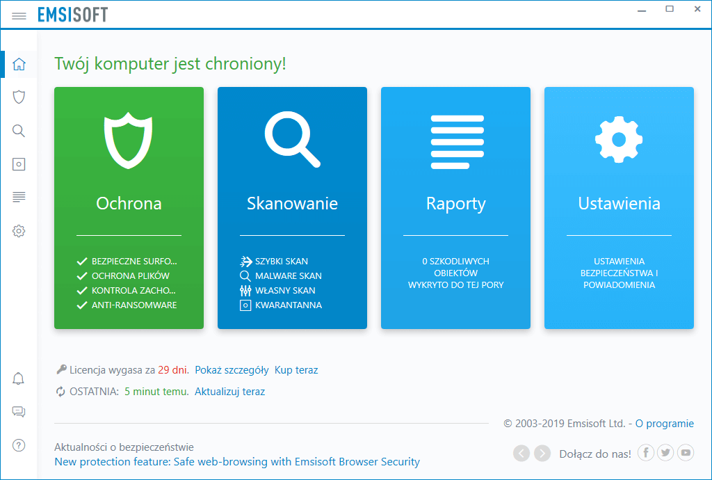The image size is (712, 480).
Task: Open the Ustawienia tile title
Action: [619, 203]
